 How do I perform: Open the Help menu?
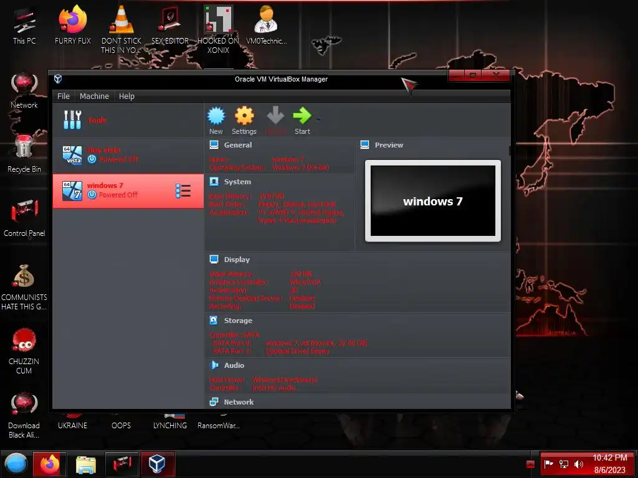pos(126,96)
